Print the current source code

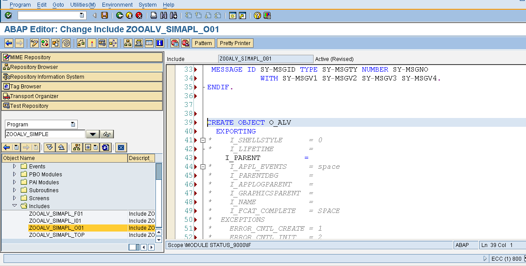pyautogui.click(x=154, y=15)
